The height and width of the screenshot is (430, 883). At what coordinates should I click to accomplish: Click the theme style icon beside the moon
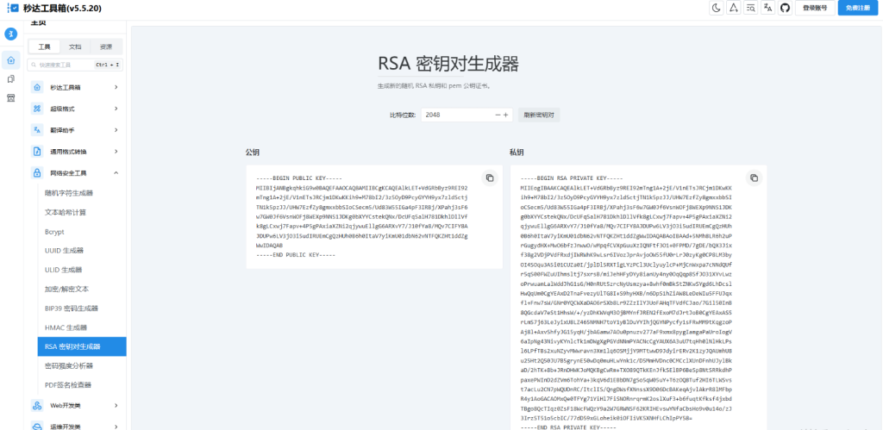click(734, 8)
